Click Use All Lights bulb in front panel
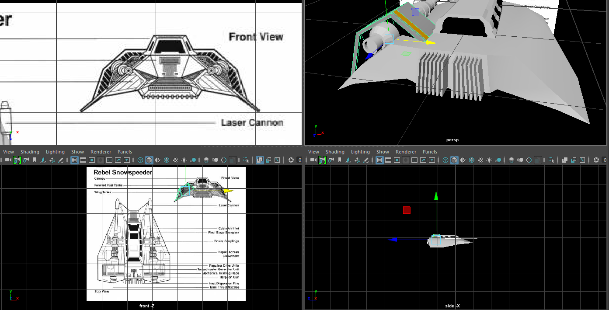This screenshot has height=310, width=609. 184,160
